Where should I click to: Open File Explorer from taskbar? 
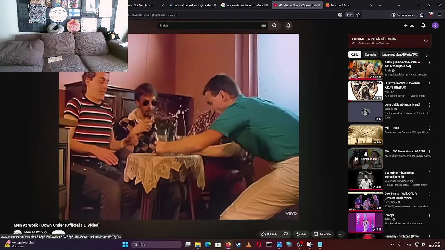click(x=197, y=244)
